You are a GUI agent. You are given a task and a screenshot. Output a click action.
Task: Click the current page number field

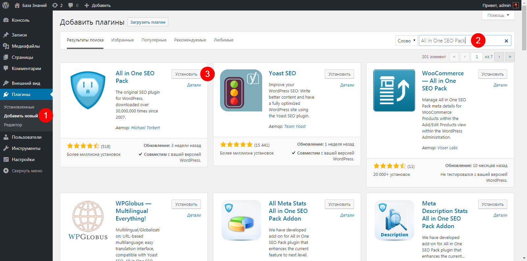(477, 57)
